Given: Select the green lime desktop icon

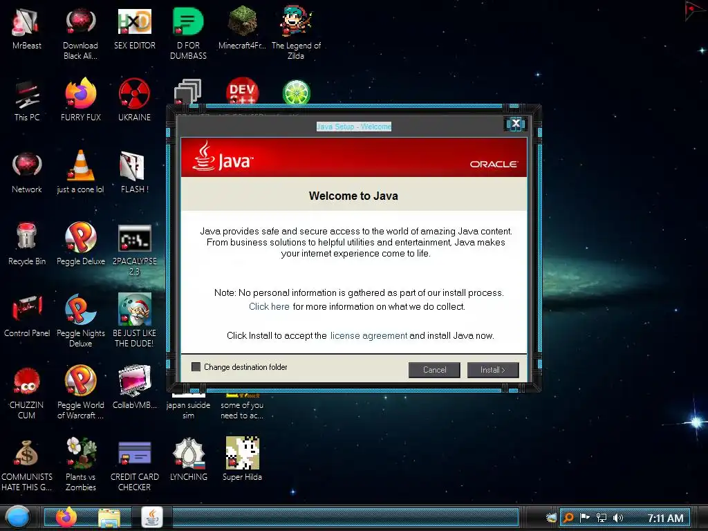Looking at the screenshot, I should [x=296, y=92].
